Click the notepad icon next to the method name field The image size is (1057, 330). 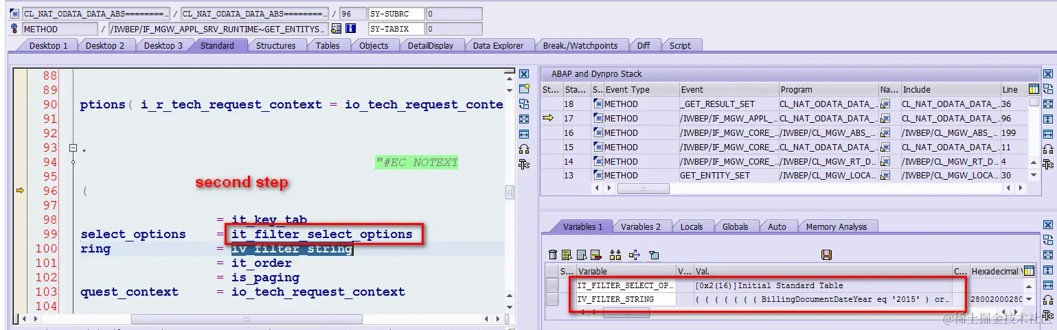[x=336, y=29]
